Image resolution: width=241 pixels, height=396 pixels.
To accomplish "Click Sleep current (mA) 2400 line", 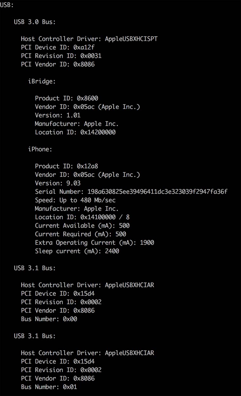I will [77, 251].
